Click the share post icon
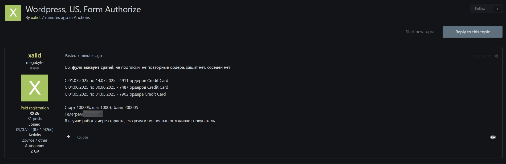The height and width of the screenshot is (164, 506). (496, 56)
